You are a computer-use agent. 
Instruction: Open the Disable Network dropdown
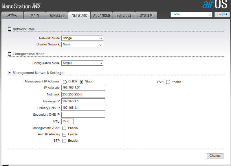(x=82, y=45)
